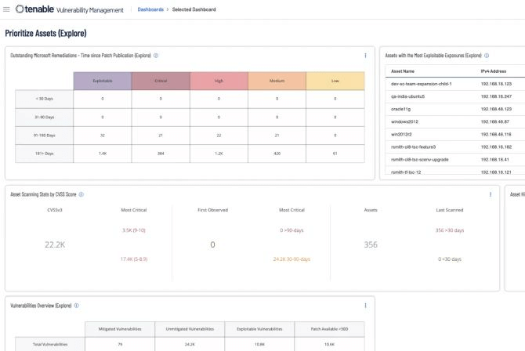Screen dimensions: 525x351
Task: Click the 91-180 Days Medium cell showing 21
Action: 277,136
